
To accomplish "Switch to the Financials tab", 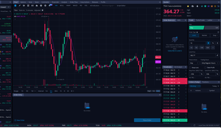I will 55,2.
